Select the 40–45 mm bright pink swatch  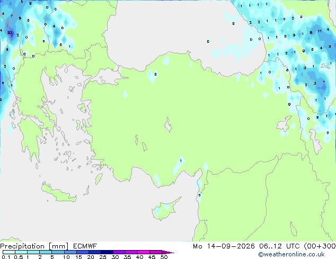click(144, 252)
